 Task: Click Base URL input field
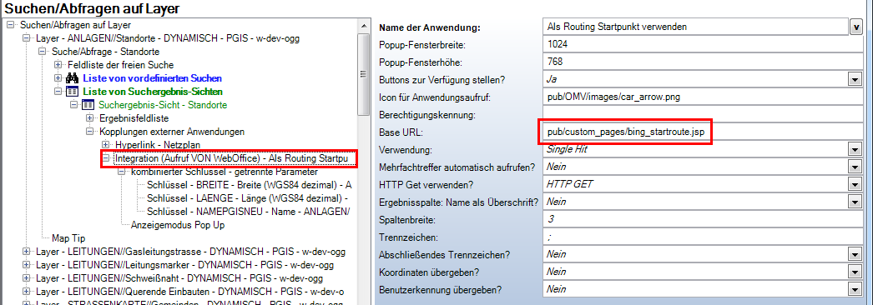pyautogui.click(x=703, y=132)
